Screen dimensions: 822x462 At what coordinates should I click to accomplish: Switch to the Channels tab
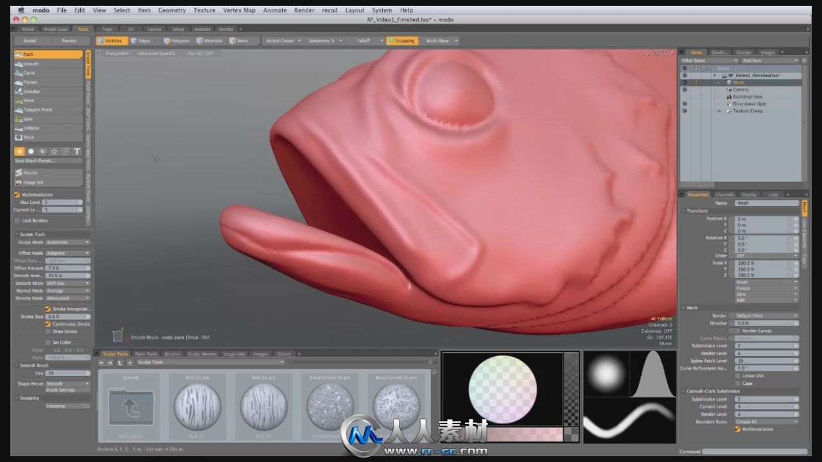[x=724, y=194]
